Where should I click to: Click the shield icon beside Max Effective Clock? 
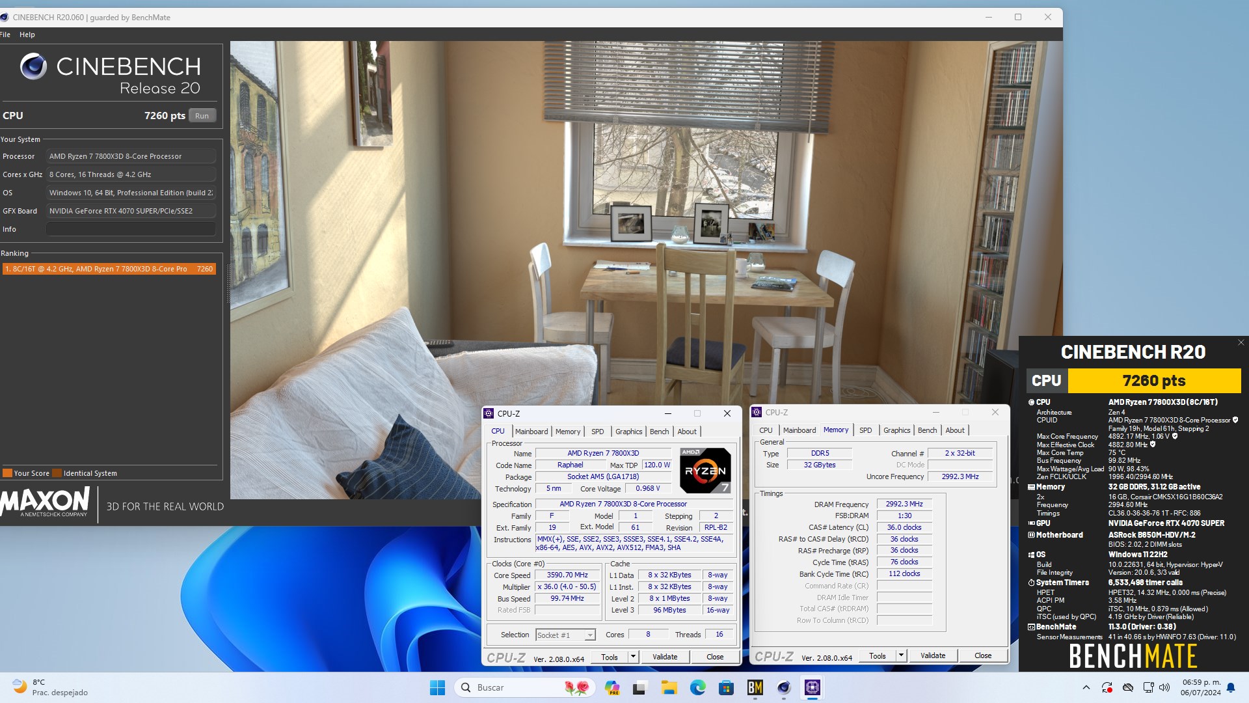[1153, 445]
